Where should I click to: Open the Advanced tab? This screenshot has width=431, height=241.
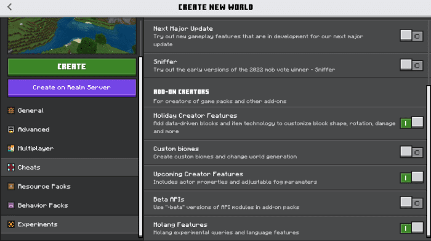click(70, 129)
